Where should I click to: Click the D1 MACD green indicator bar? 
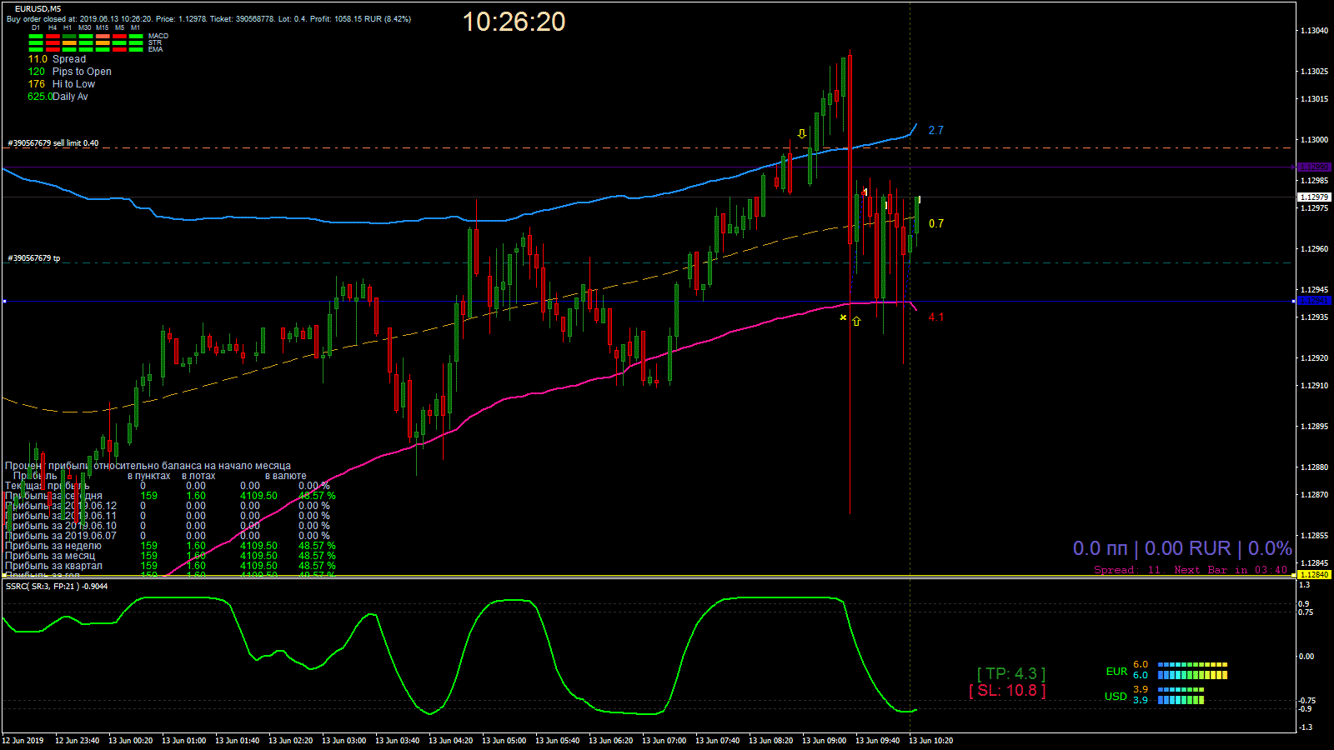coord(36,37)
